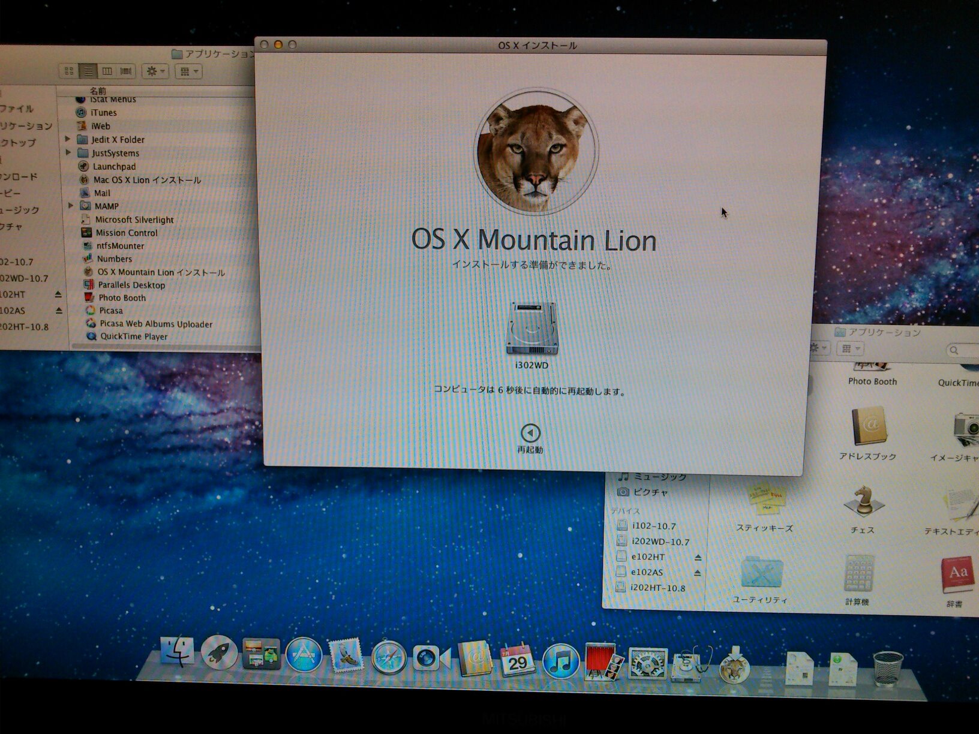Open Mission Control in the Dock
The width and height of the screenshot is (979, 734).
(261, 654)
